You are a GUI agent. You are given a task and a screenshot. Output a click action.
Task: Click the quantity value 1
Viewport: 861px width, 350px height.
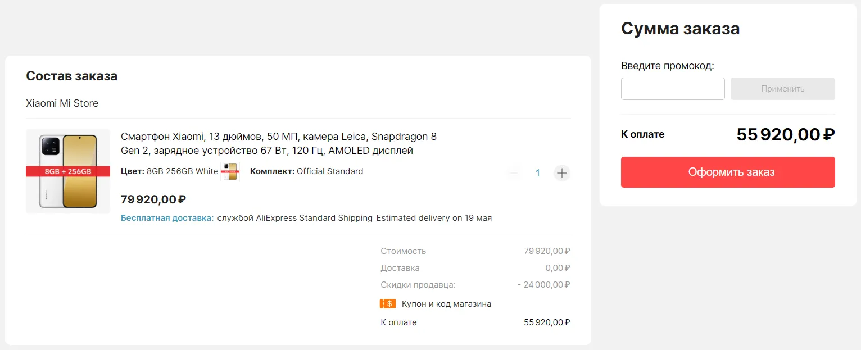click(538, 173)
